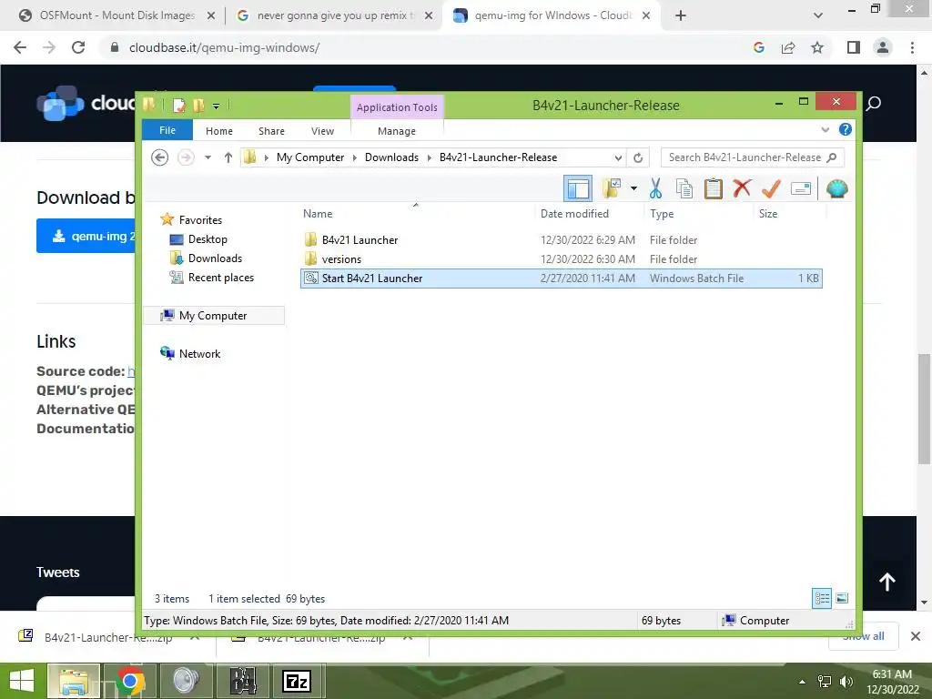
Task: Open Explorer Help question mark icon
Action: pyautogui.click(x=845, y=129)
